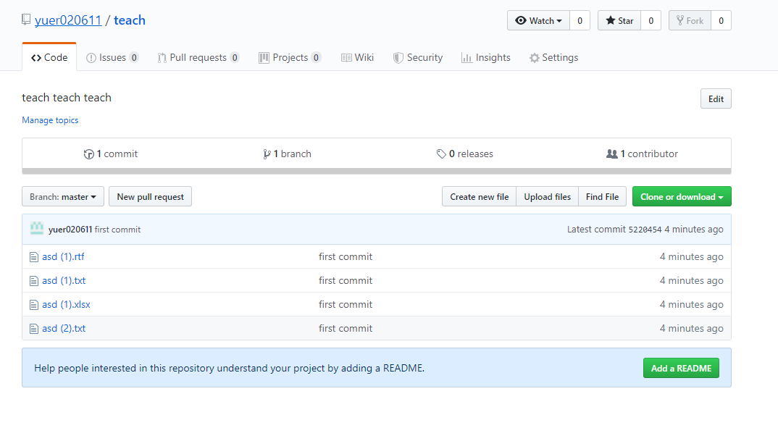Image resolution: width=778 pixels, height=428 pixels.
Task: Click first commit message beside yuer020611 author name
Action: click(x=117, y=229)
